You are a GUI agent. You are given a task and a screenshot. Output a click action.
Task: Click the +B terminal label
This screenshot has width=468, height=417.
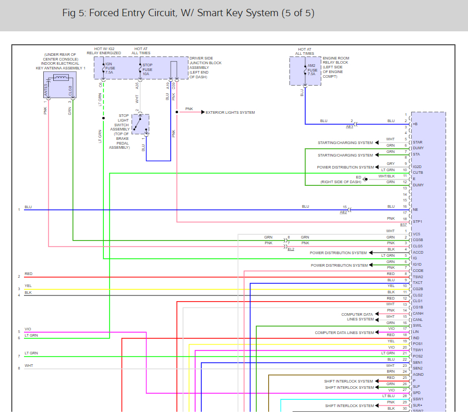[415, 124]
